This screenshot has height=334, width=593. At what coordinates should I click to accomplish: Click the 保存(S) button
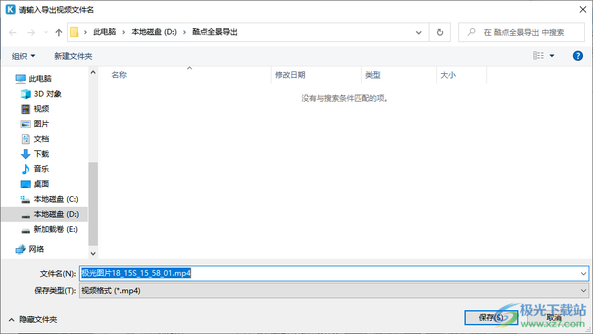pyautogui.click(x=491, y=317)
